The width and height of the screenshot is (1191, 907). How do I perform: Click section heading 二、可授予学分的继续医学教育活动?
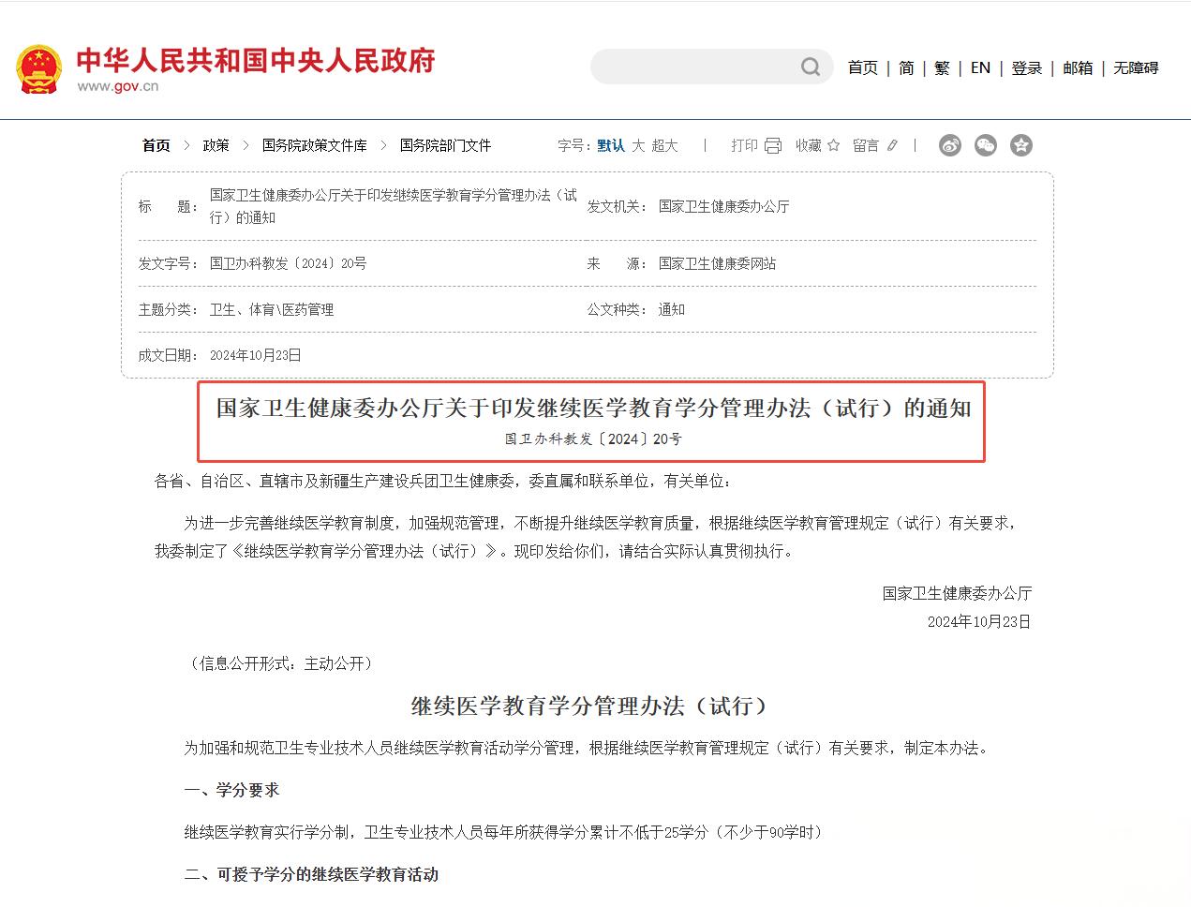point(312,874)
